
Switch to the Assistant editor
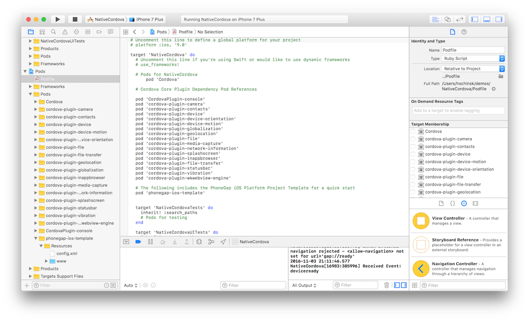point(448,19)
